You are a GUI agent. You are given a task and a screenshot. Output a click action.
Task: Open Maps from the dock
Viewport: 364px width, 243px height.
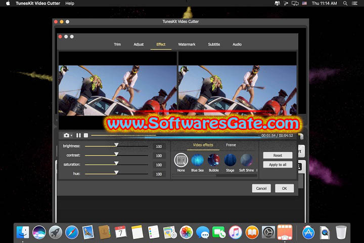[170, 232]
